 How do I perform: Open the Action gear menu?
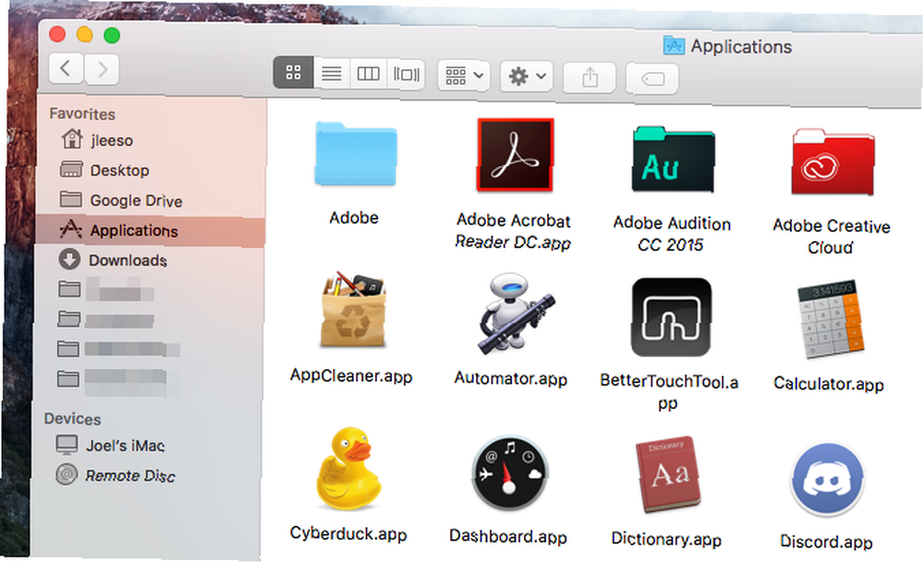pyautogui.click(x=527, y=76)
